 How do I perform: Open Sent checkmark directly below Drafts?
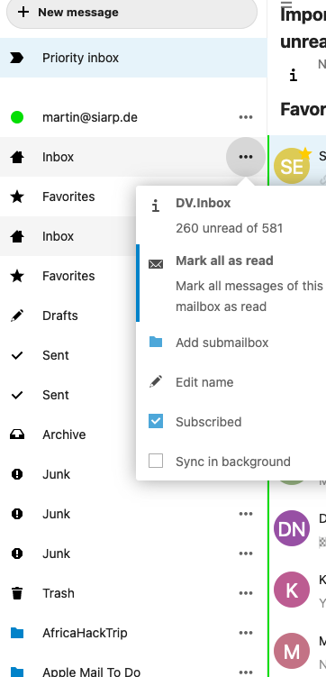tap(17, 355)
